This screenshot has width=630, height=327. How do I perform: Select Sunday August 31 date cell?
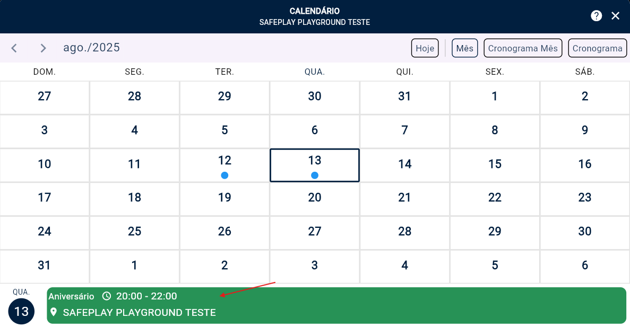(45, 265)
